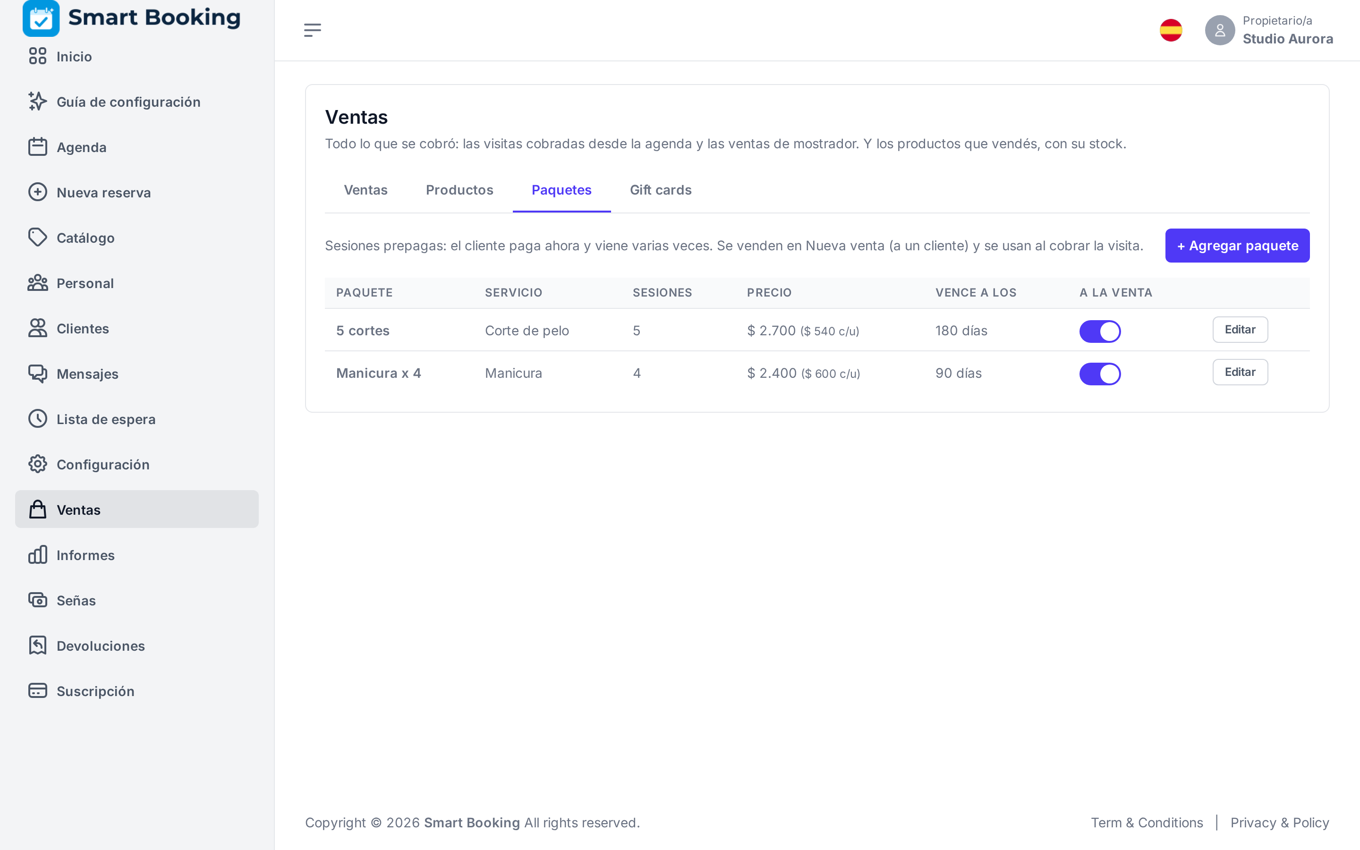1360x850 pixels.
Task: Toggle A la venta for Manicura x 4
Action: (x=1100, y=374)
